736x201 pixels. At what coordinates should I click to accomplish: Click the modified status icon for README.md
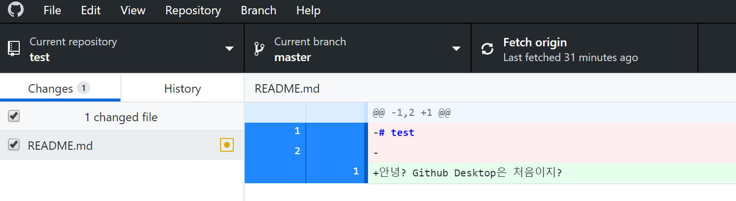click(x=227, y=145)
